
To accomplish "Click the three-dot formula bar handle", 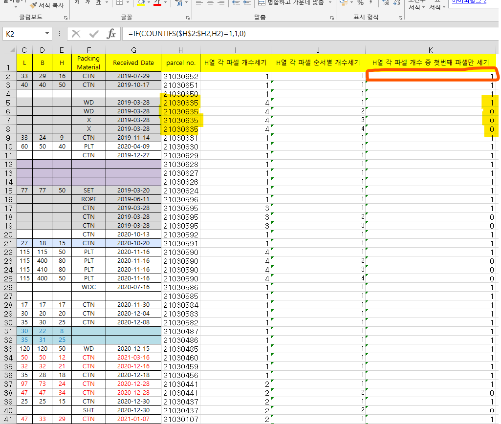I will (60, 34).
